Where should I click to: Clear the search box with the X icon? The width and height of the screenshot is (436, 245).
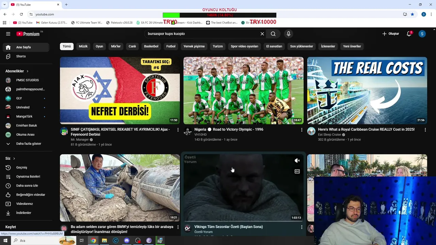pyautogui.click(x=262, y=34)
